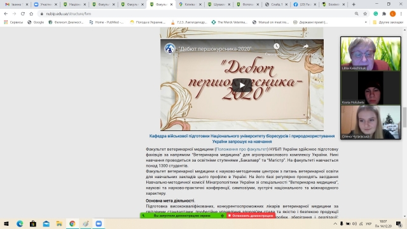Open the green Grammarly extension icon
This screenshot has height=229, width=407.
pyautogui.click(x=376, y=14)
